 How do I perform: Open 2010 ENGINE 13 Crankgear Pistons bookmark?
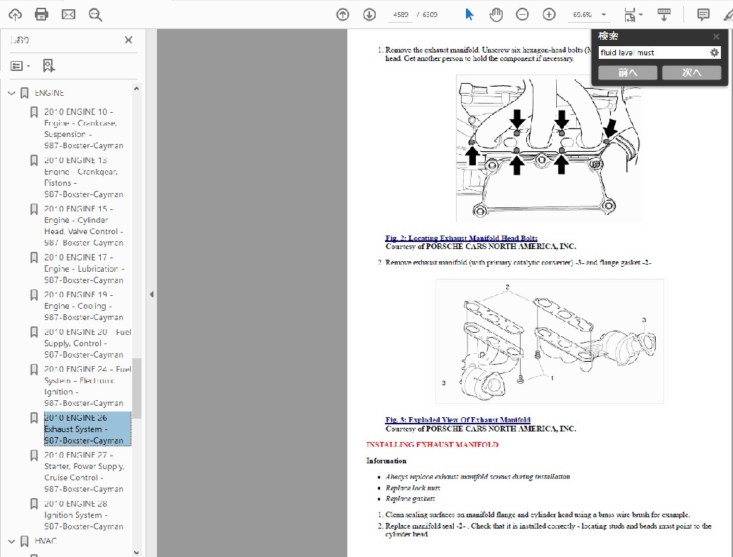click(x=84, y=177)
